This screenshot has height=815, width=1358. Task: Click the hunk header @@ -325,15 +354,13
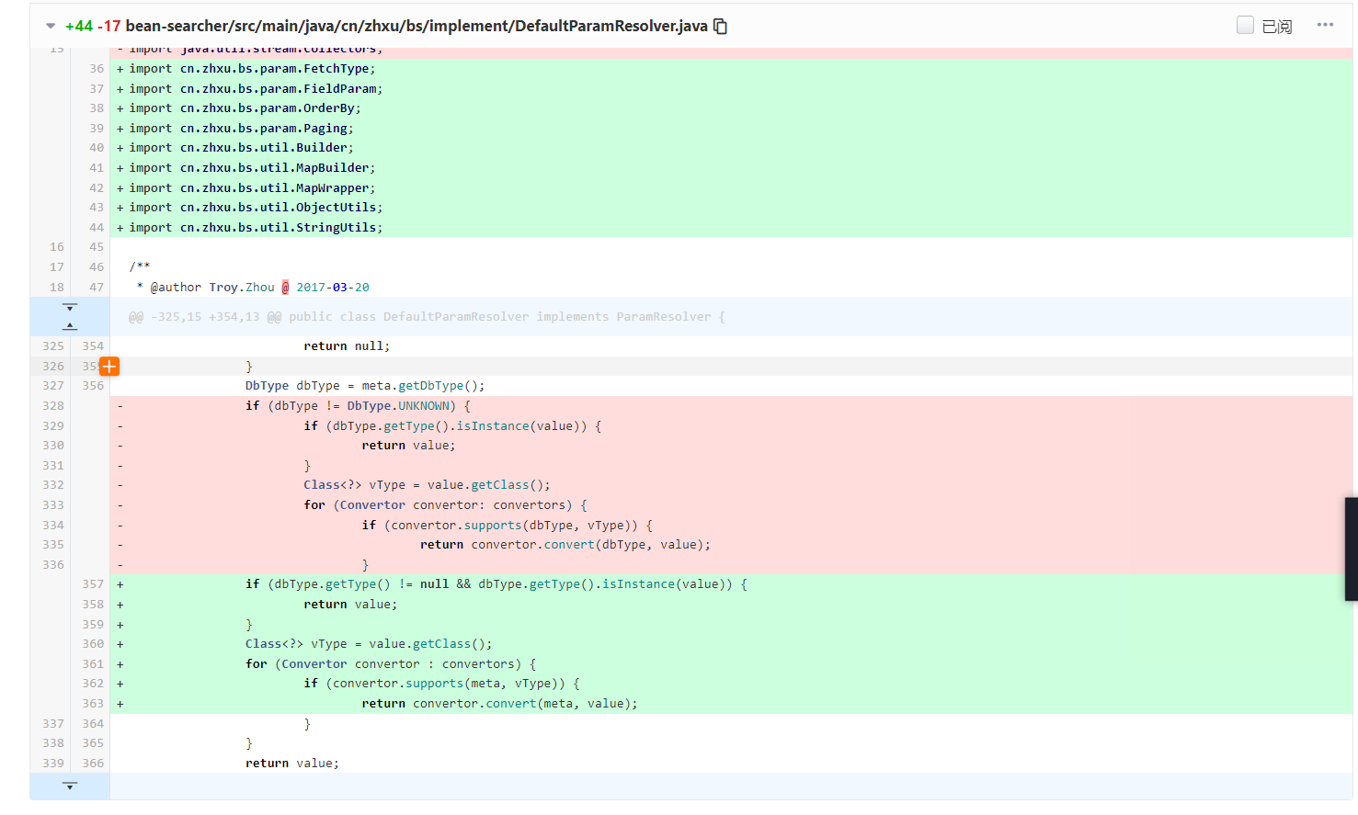[427, 317]
